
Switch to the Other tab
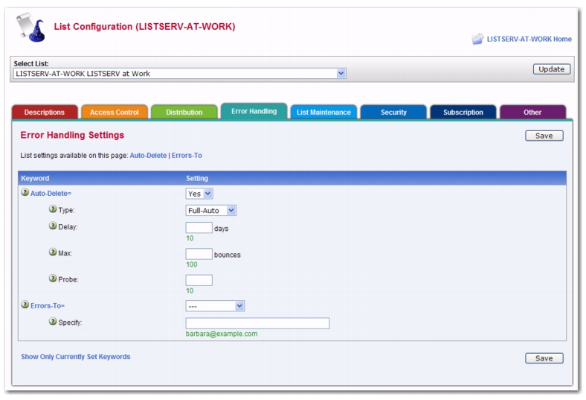click(x=532, y=112)
